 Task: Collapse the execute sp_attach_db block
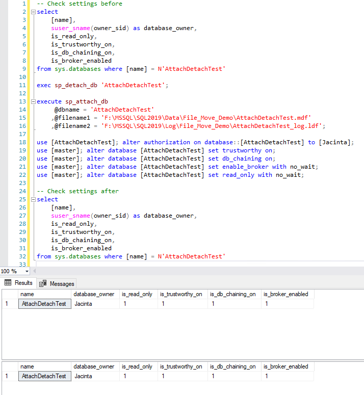(33, 101)
